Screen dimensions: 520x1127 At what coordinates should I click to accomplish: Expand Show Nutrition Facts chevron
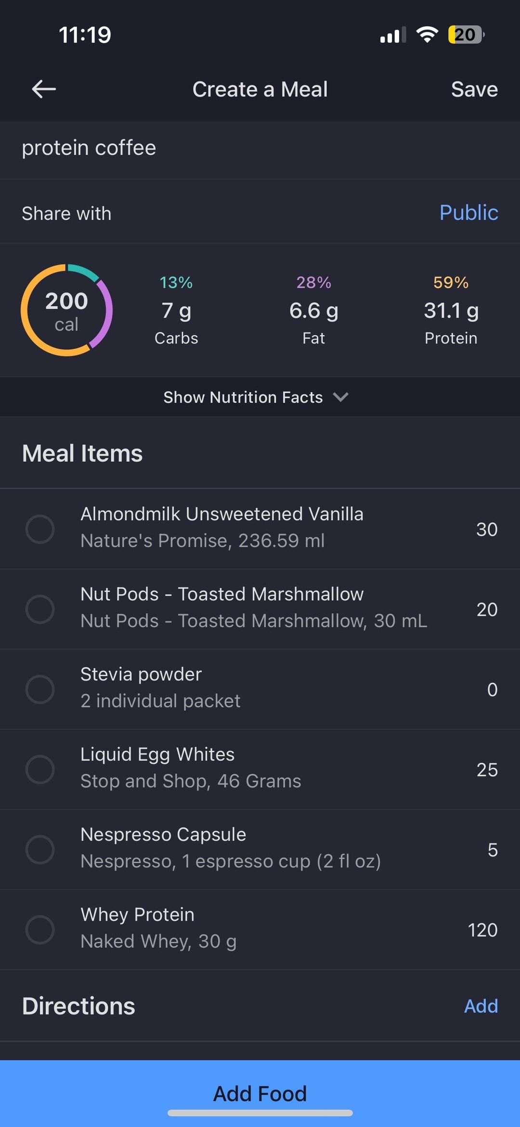[x=340, y=397]
